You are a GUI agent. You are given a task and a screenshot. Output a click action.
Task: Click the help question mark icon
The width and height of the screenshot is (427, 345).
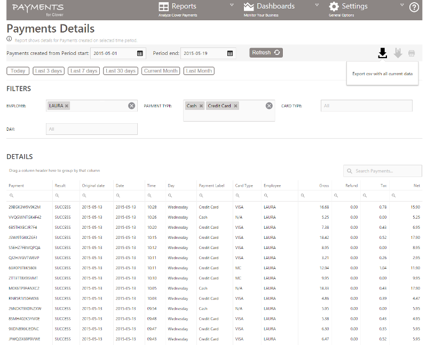click(x=415, y=7)
